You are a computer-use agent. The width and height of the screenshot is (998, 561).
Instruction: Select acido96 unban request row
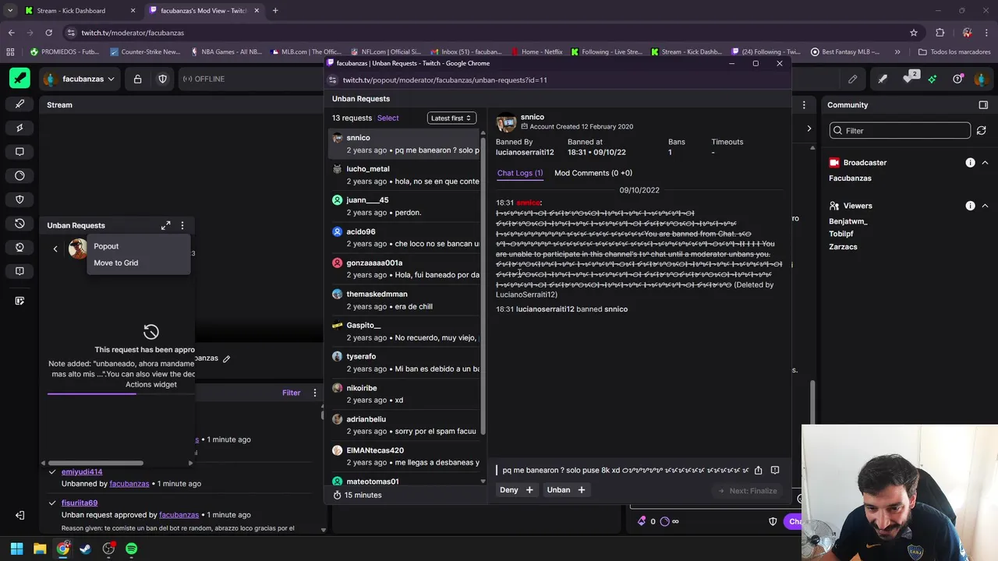coord(405,237)
